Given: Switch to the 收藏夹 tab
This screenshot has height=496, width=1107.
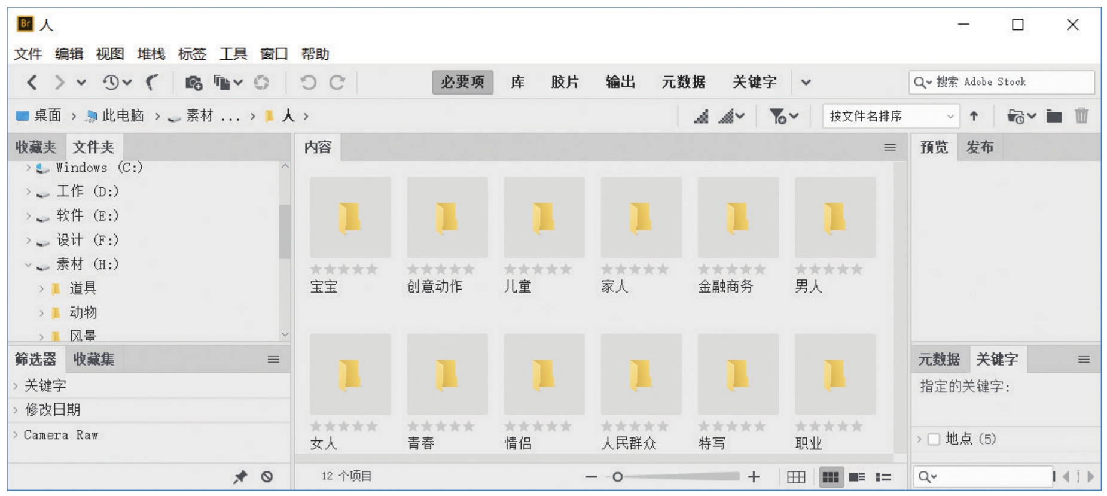Looking at the screenshot, I should point(36,147).
